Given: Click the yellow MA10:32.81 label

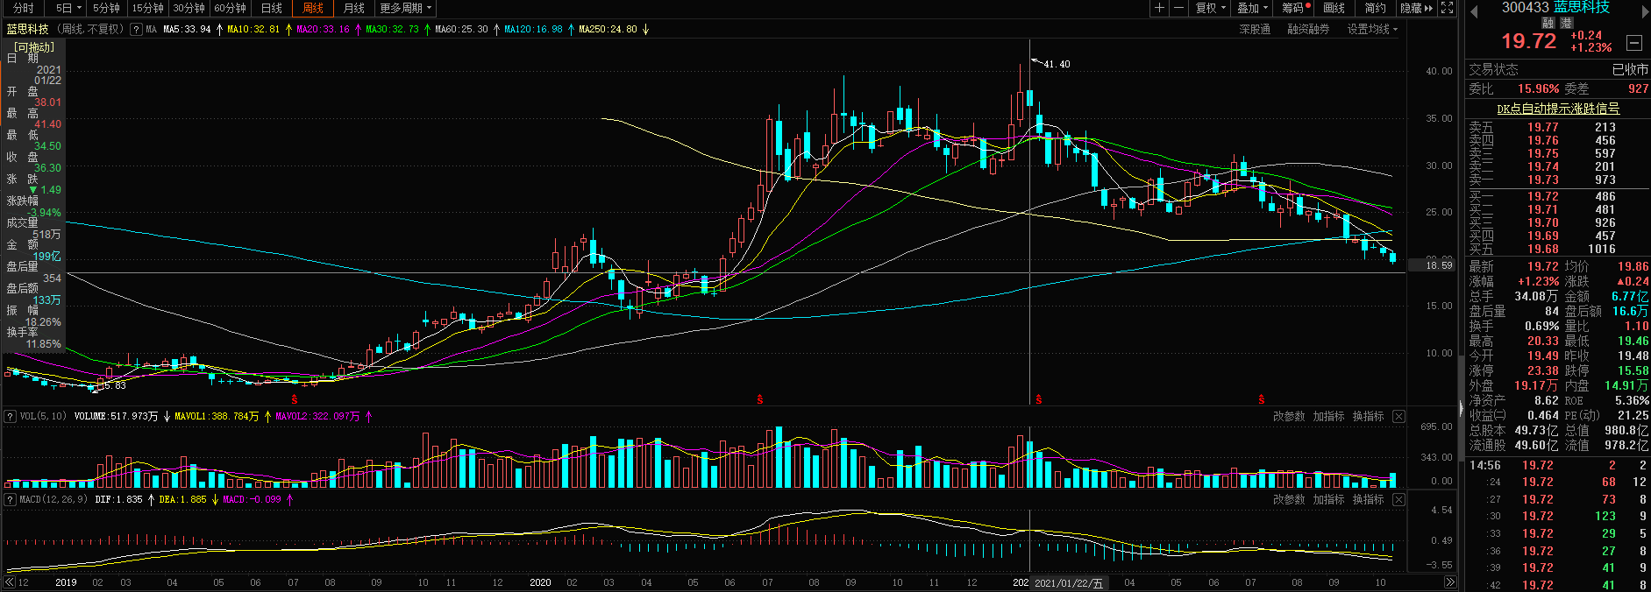Looking at the screenshot, I should 253,29.
